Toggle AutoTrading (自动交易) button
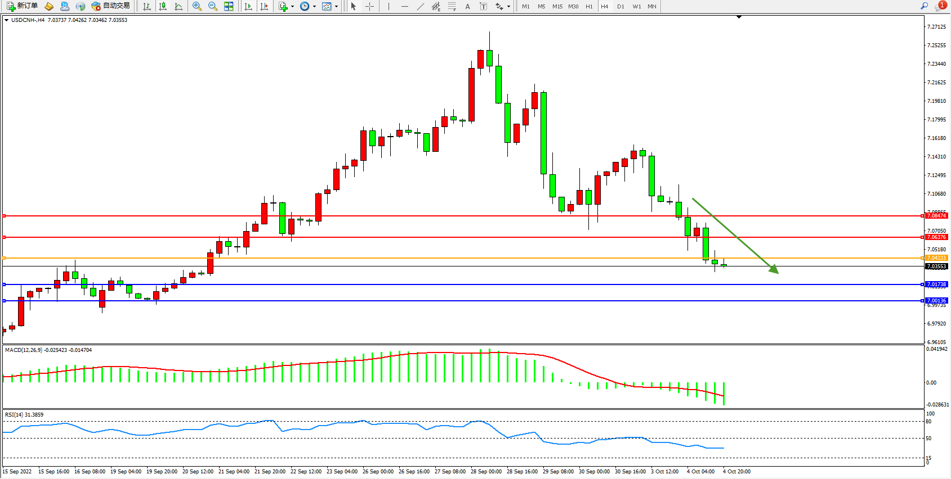This screenshot has width=951, height=479. coord(111,6)
